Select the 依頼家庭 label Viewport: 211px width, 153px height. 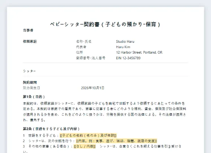(30, 41)
